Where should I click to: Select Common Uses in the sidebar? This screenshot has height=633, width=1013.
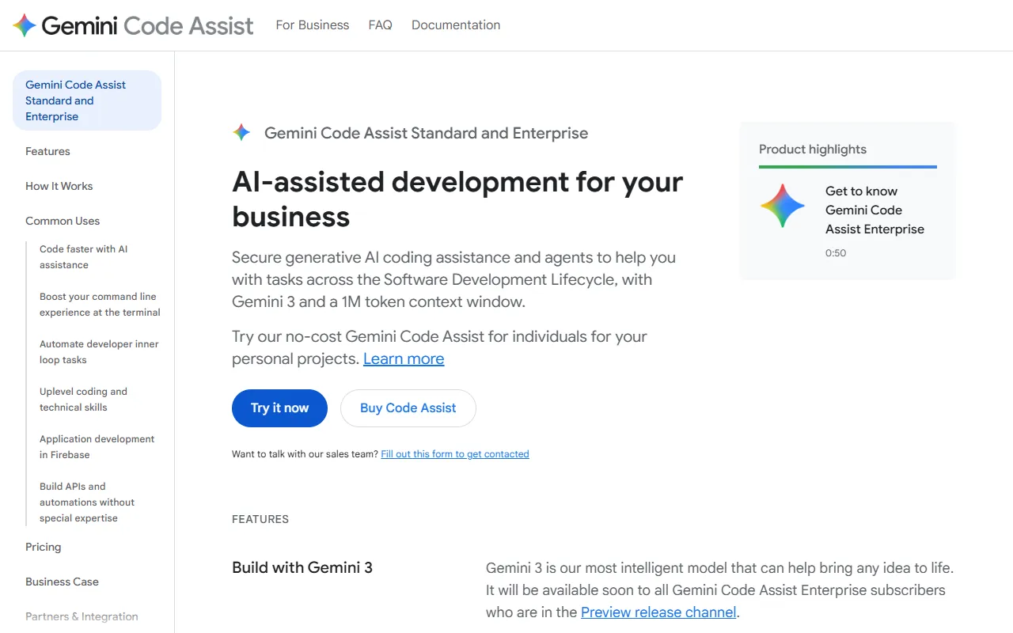click(x=63, y=221)
